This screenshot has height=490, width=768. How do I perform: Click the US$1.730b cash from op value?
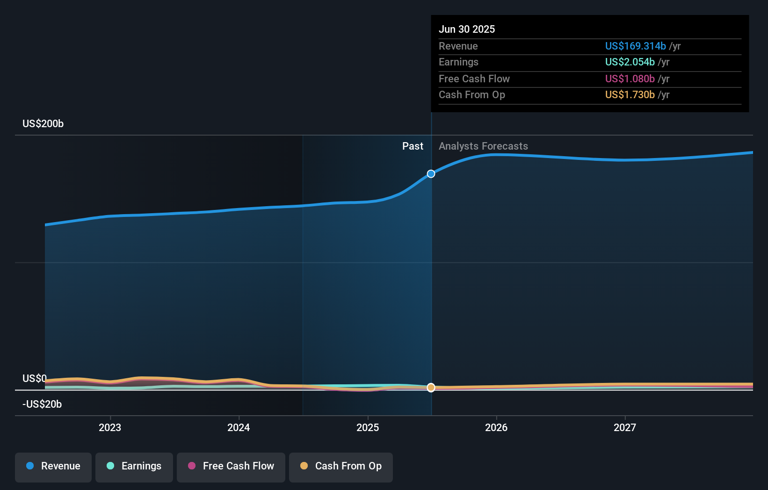pos(630,94)
